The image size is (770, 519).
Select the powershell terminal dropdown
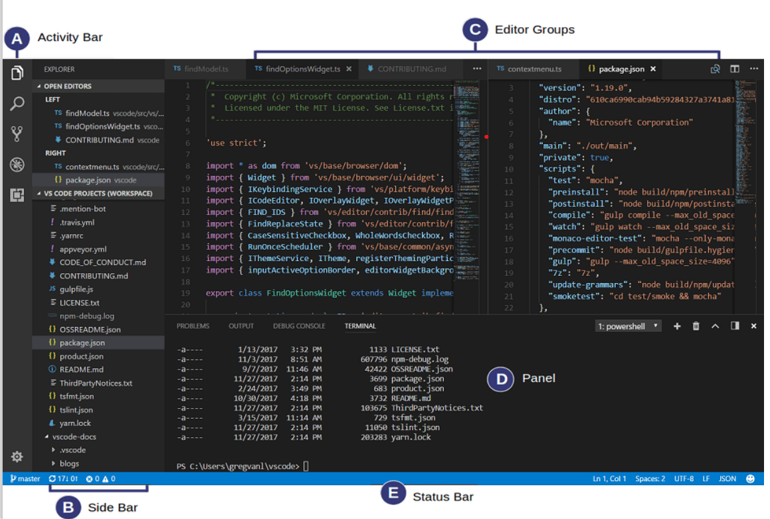[628, 326]
